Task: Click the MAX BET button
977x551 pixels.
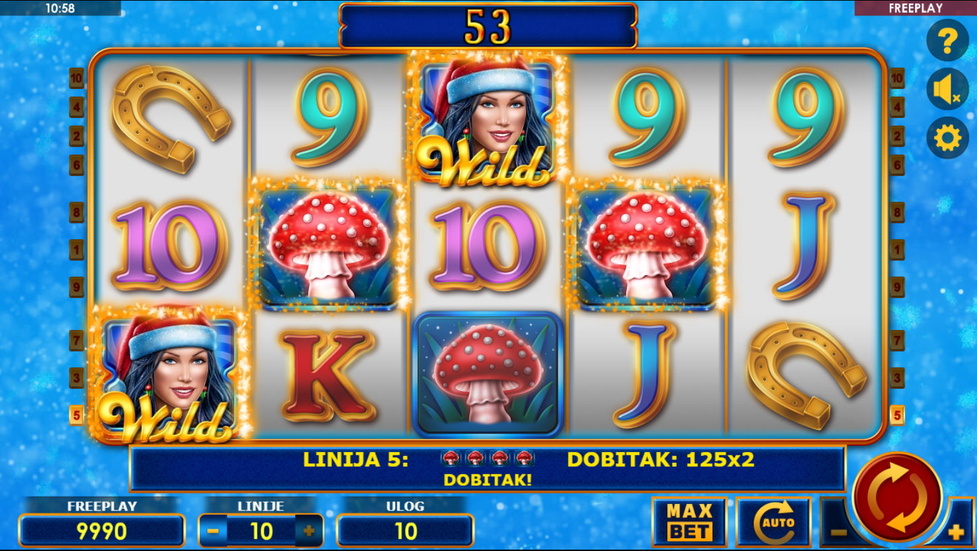Action: click(690, 522)
